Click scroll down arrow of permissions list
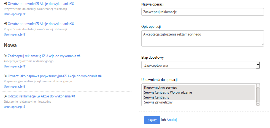 tap(258, 104)
